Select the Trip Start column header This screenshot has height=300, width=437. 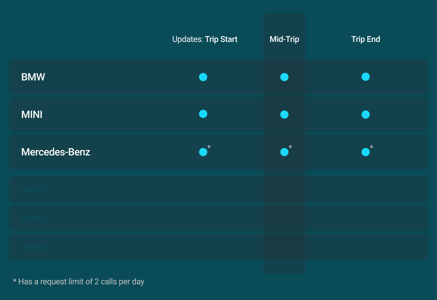pos(221,39)
